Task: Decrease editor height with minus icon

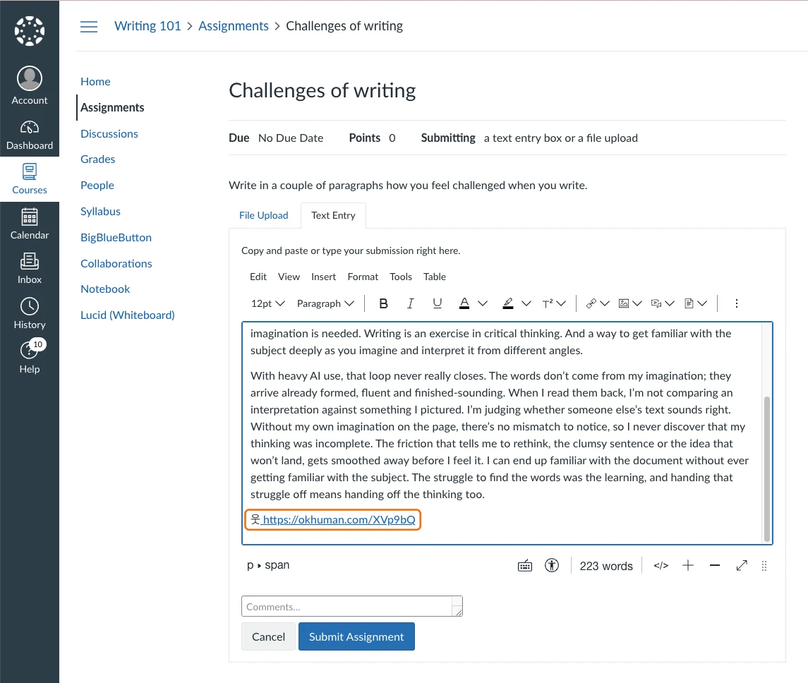Action: coord(715,566)
